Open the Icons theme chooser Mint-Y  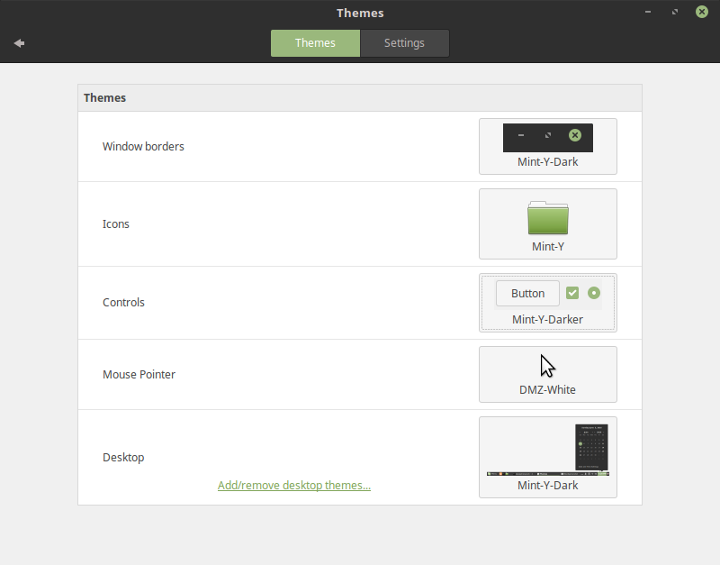(x=548, y=223)
